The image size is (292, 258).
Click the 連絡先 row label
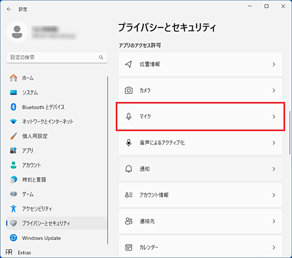[147, 221]
